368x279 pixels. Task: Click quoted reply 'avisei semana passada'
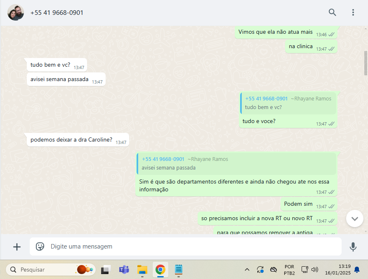click(x=236, y=163)
